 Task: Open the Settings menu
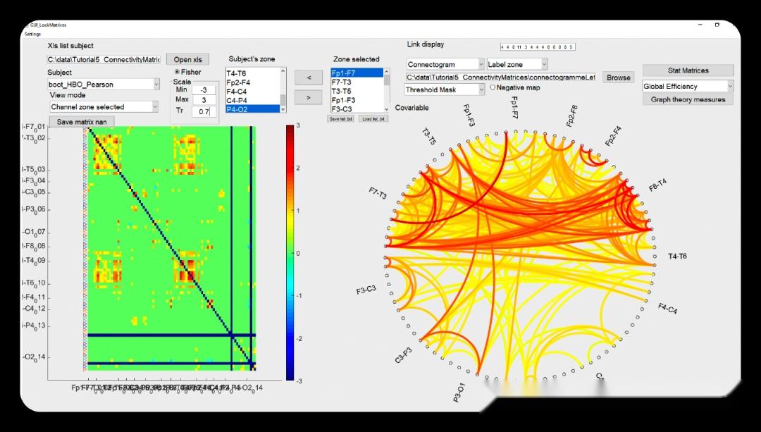33,34
